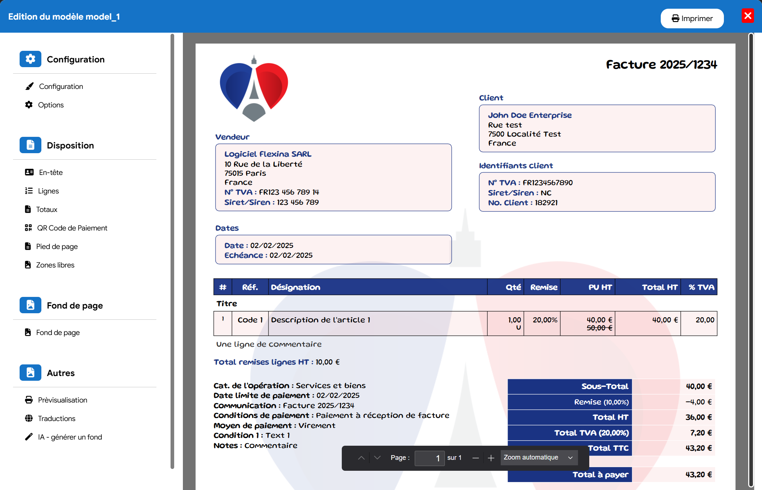Open the Zoom automatique dropdown
Screen dimensions: 762x490
(x=539, y=458)
